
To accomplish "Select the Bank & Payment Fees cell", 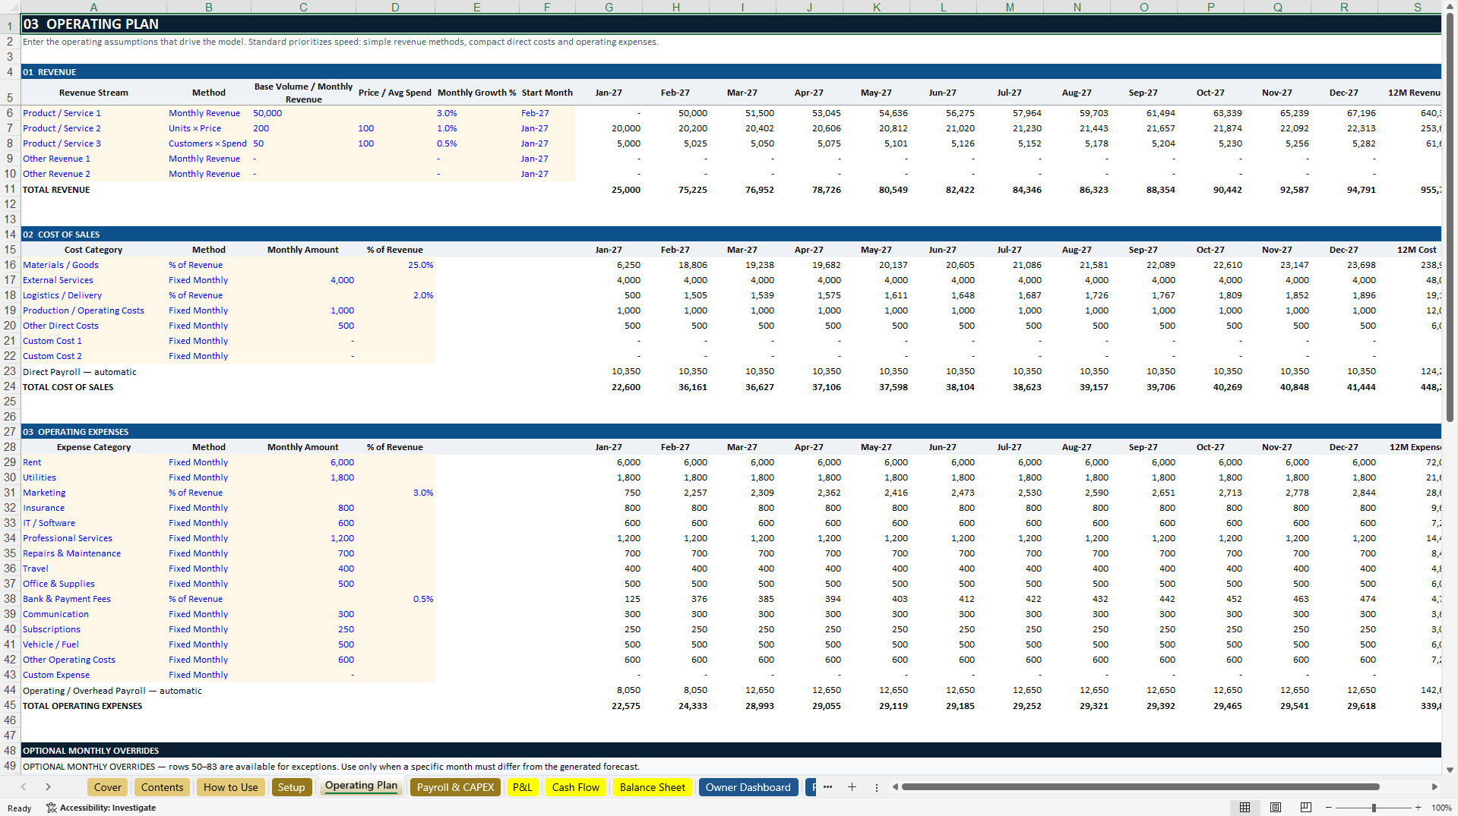I will [93, 599].
